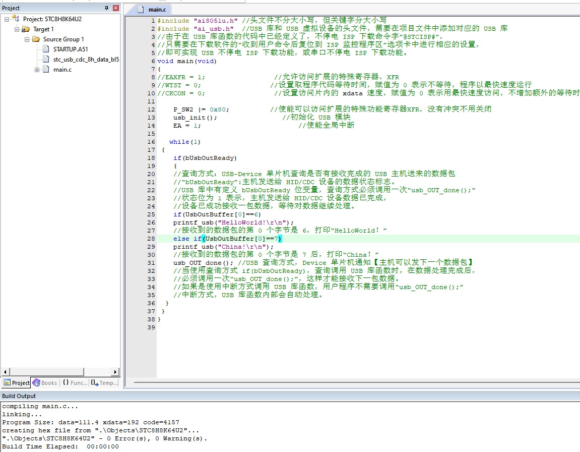
Task: Collapse the Source Group 1 folder
Action: [27, 39]
